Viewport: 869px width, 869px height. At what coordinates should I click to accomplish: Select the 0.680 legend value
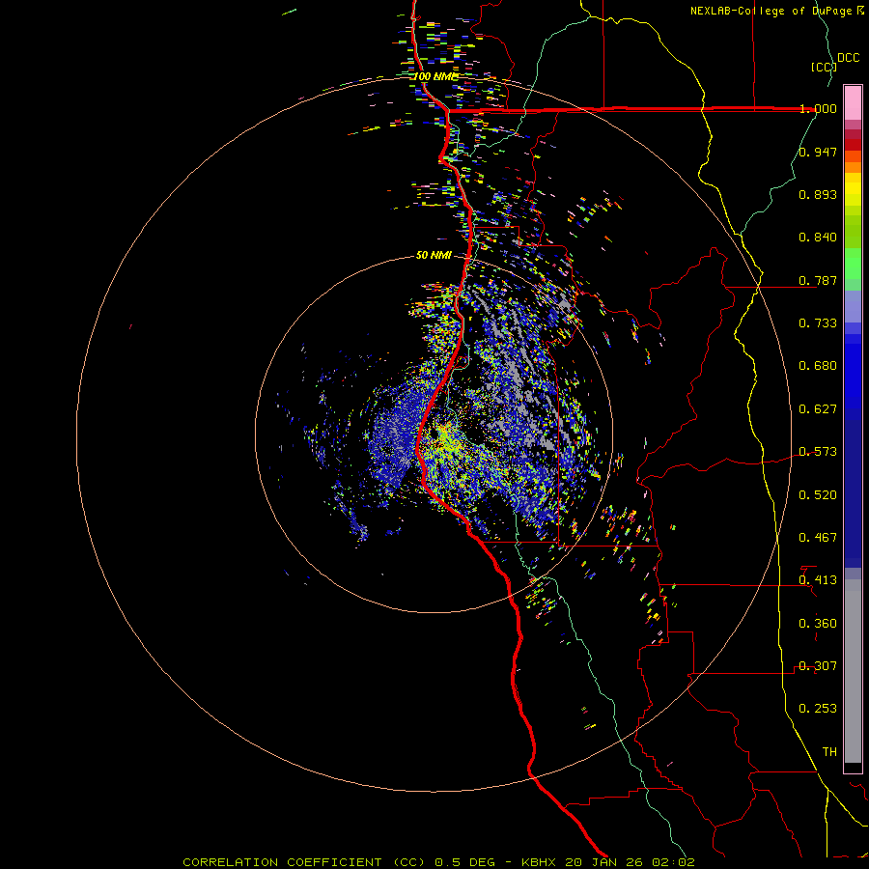[818, 366]
